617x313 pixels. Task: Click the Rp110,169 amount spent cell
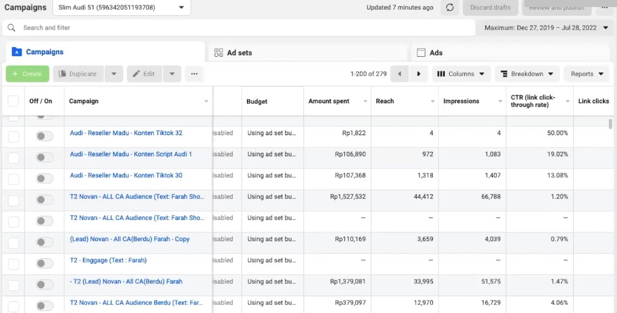[350, 239]
